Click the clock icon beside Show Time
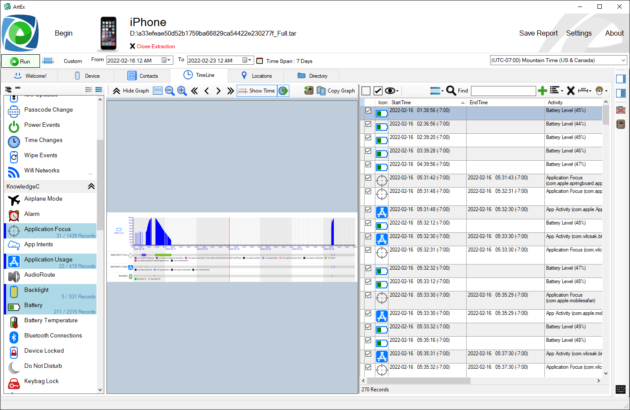The height and width of the screenshot is (410, 630). [x=283, y=91]
